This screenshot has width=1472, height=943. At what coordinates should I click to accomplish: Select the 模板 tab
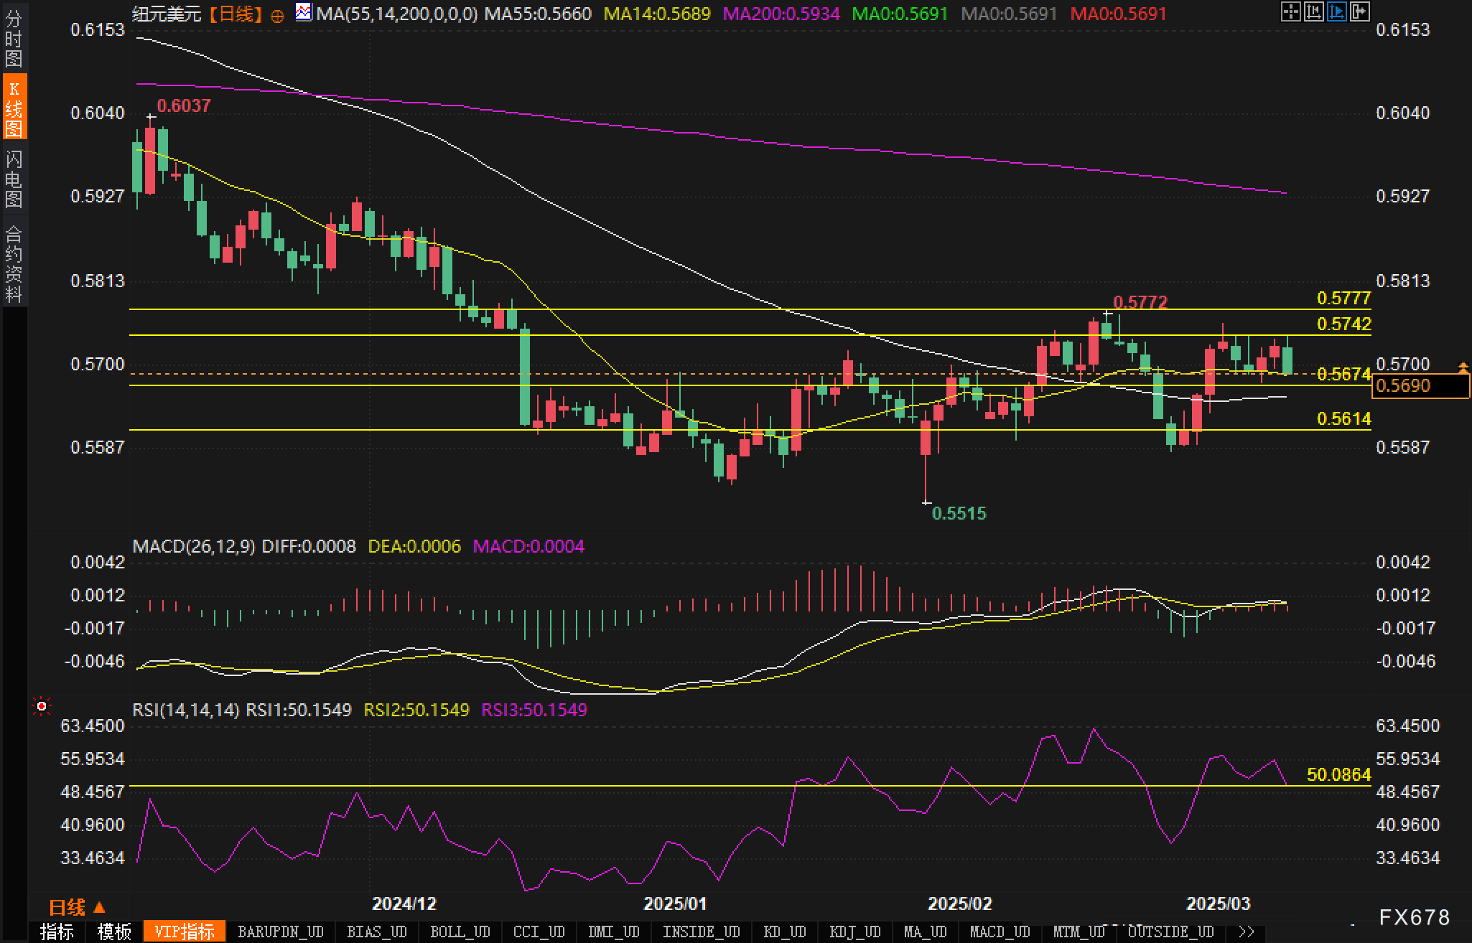(114, 932)
